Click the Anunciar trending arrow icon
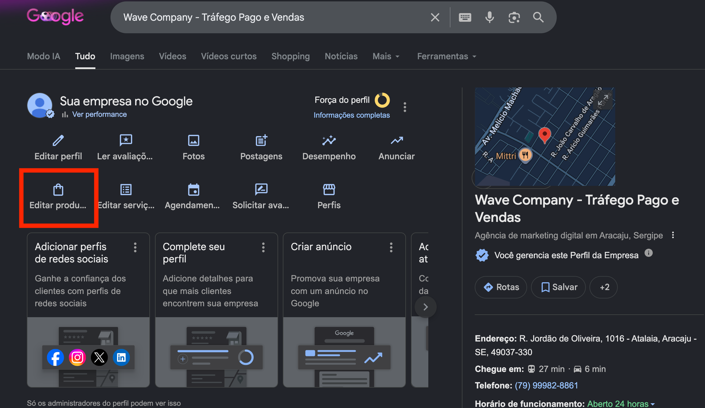 click(x=397, y=140)
